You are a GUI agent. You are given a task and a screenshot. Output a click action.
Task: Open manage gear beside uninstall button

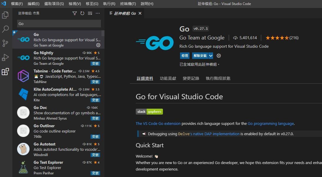[219, 56]
